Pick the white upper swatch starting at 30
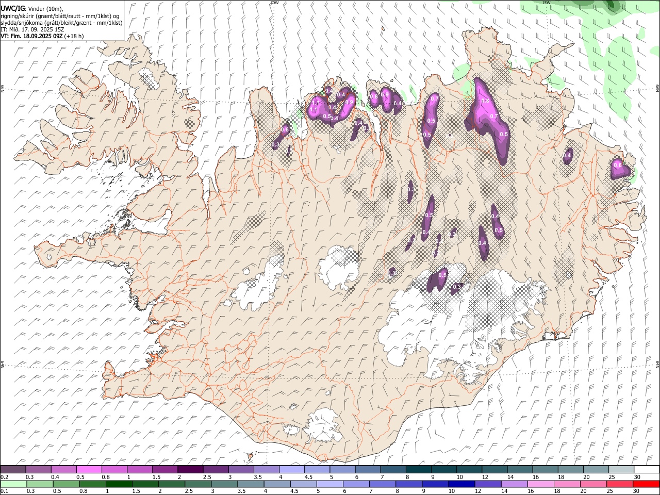This screenshot has width=660, height=495. [647, 470]
